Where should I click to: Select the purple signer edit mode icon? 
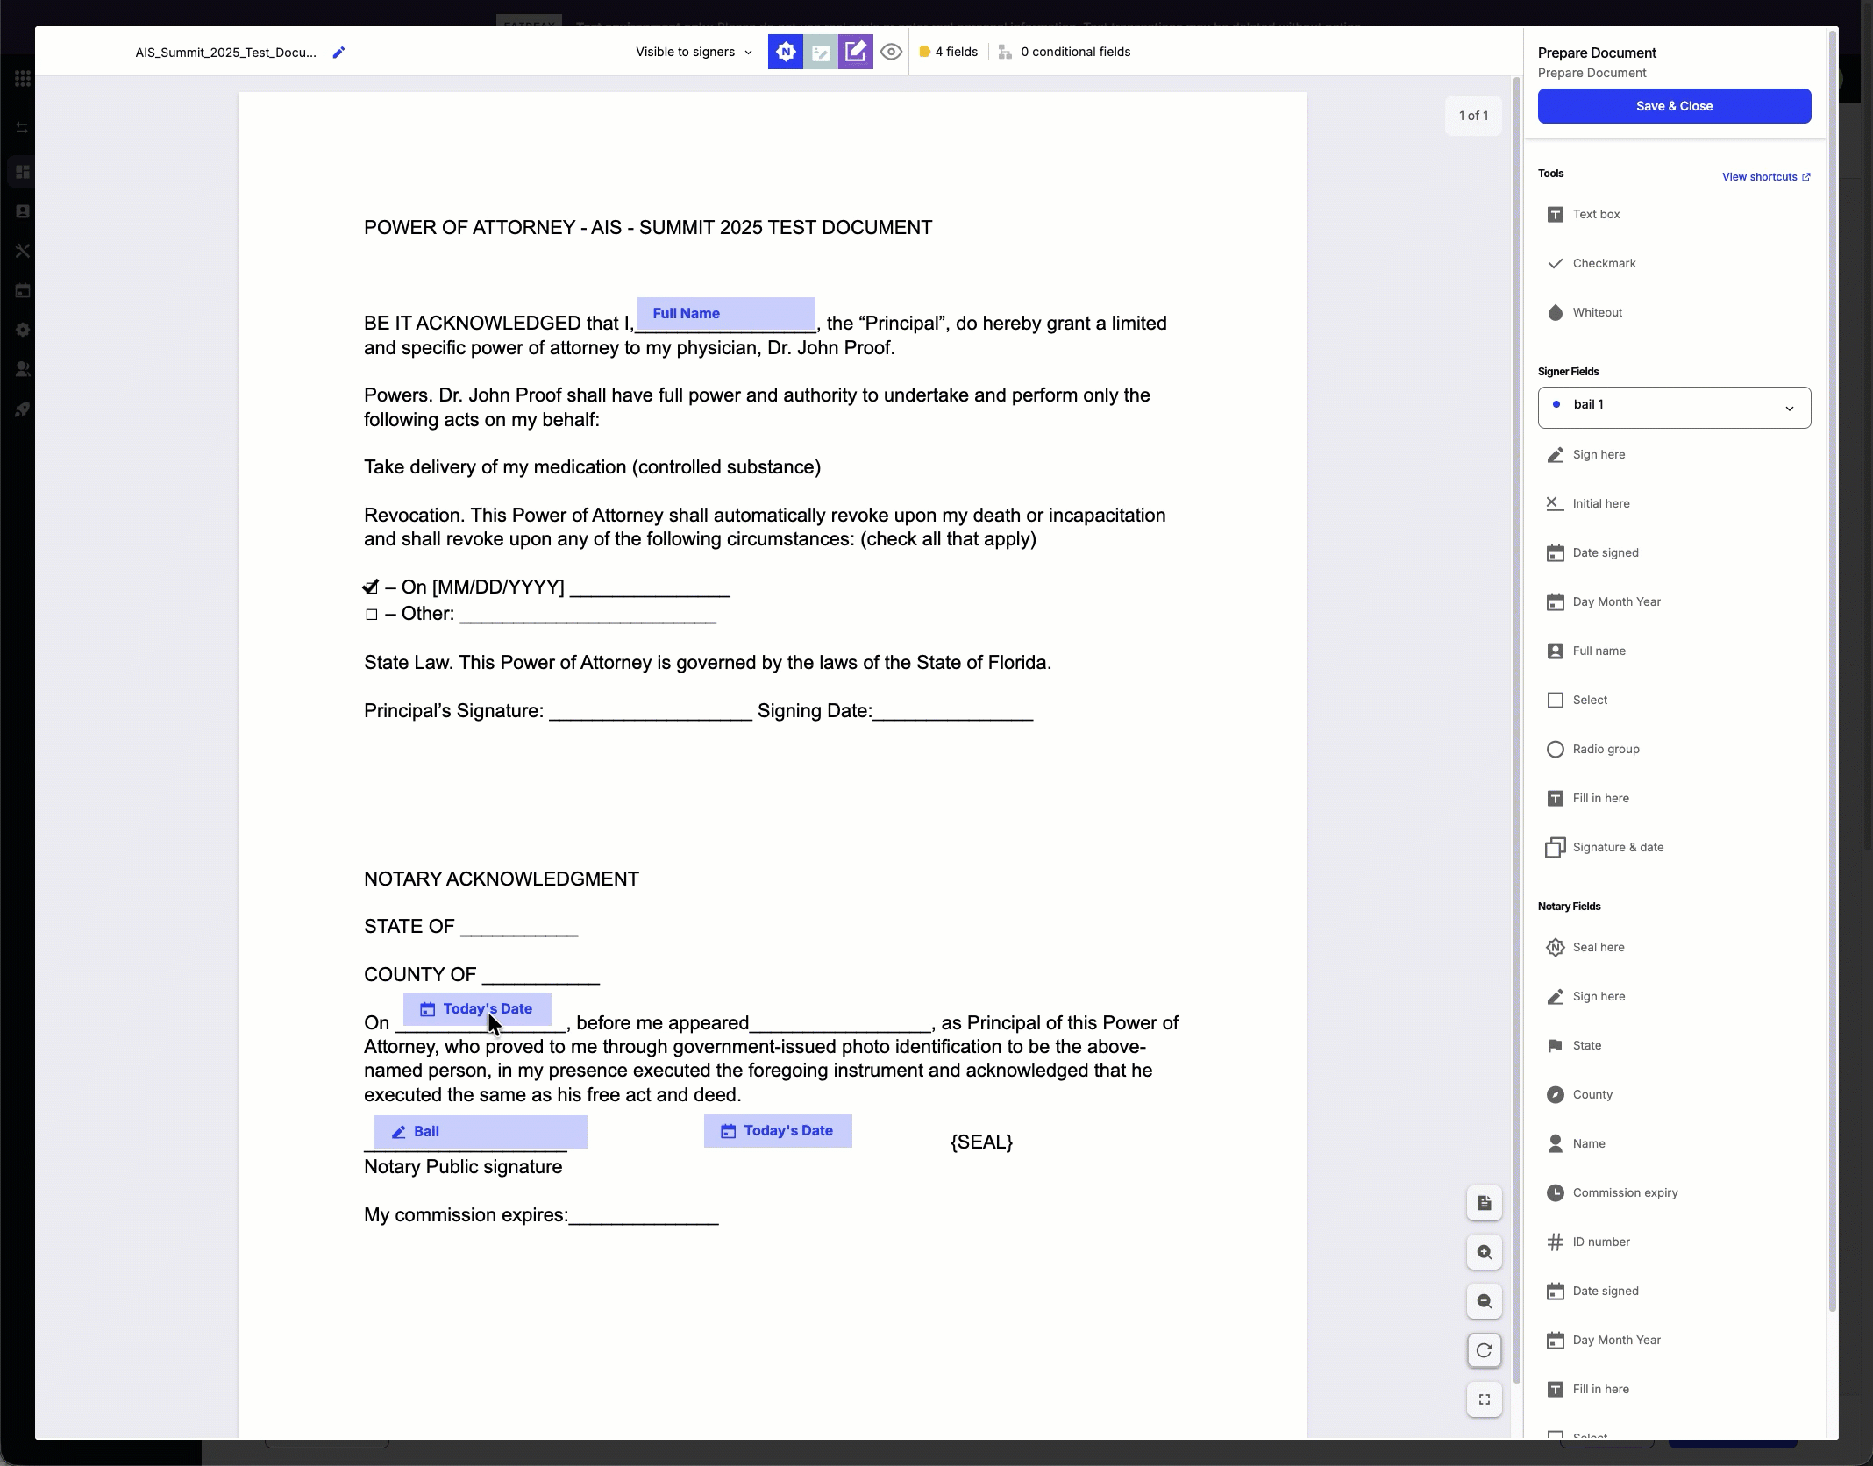(x=856, y=52)
